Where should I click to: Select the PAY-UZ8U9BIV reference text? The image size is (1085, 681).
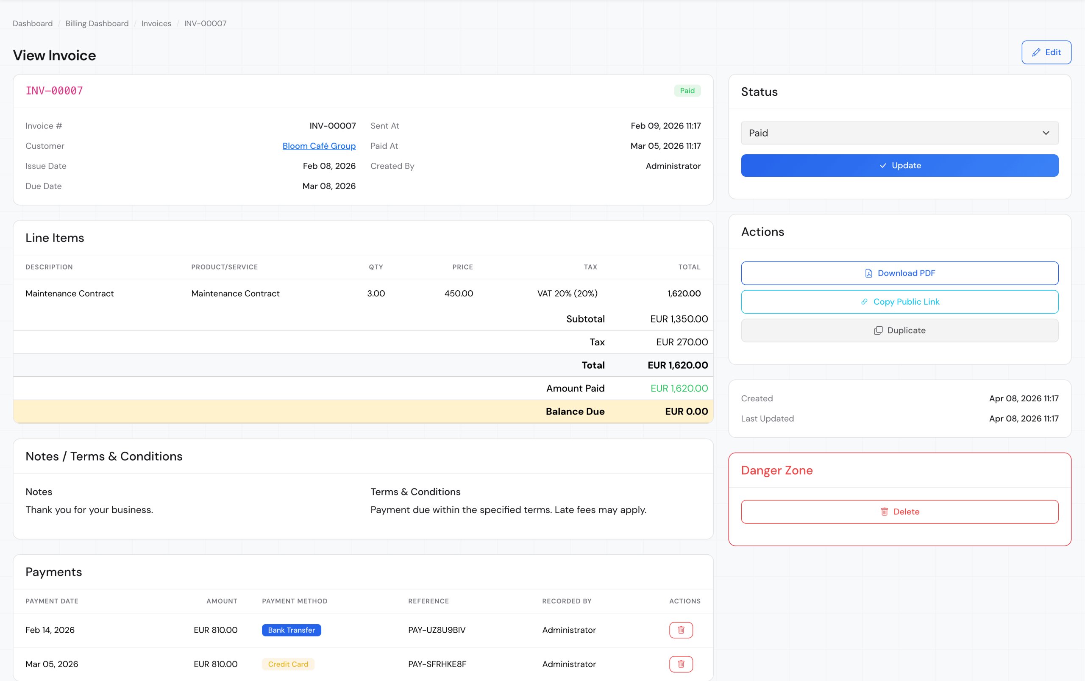(437, 630)
